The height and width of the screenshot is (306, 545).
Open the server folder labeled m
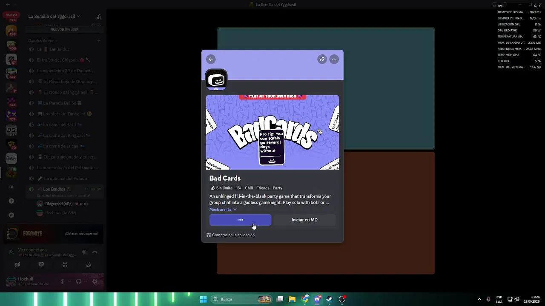[11, 187]
